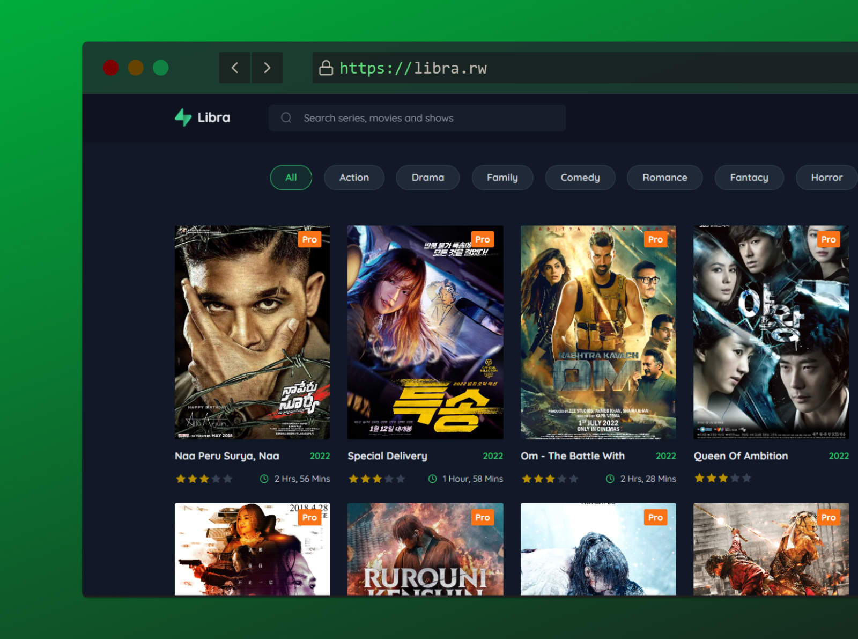
Task: Click the padlock icon in the address bar
Action: pyautogui.click(x=327, y=68)
